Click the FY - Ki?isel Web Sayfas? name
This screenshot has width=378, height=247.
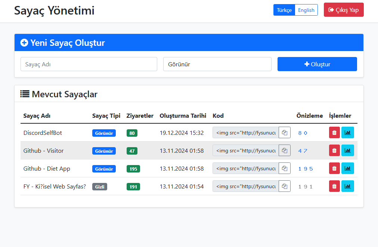coord(55,186)
